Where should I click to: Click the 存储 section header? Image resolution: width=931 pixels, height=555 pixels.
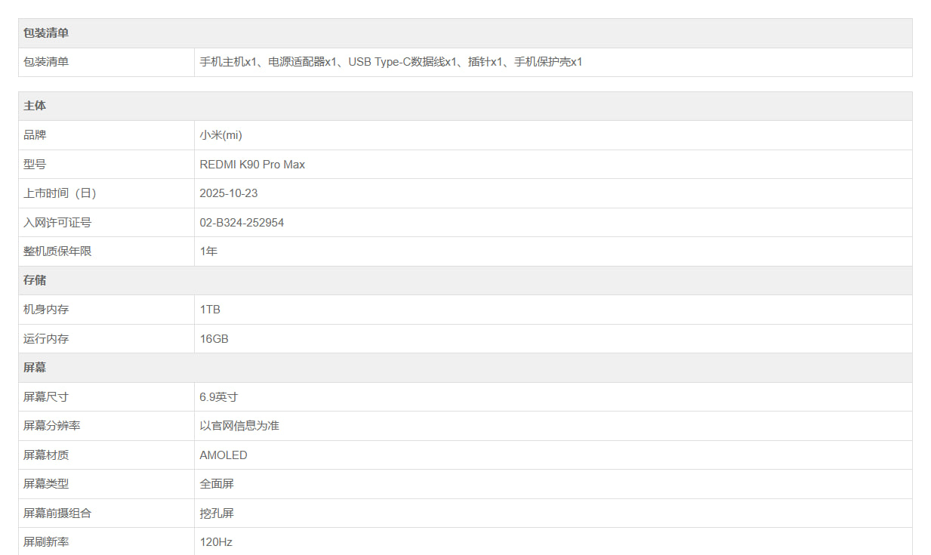click(x=35, y=280)
